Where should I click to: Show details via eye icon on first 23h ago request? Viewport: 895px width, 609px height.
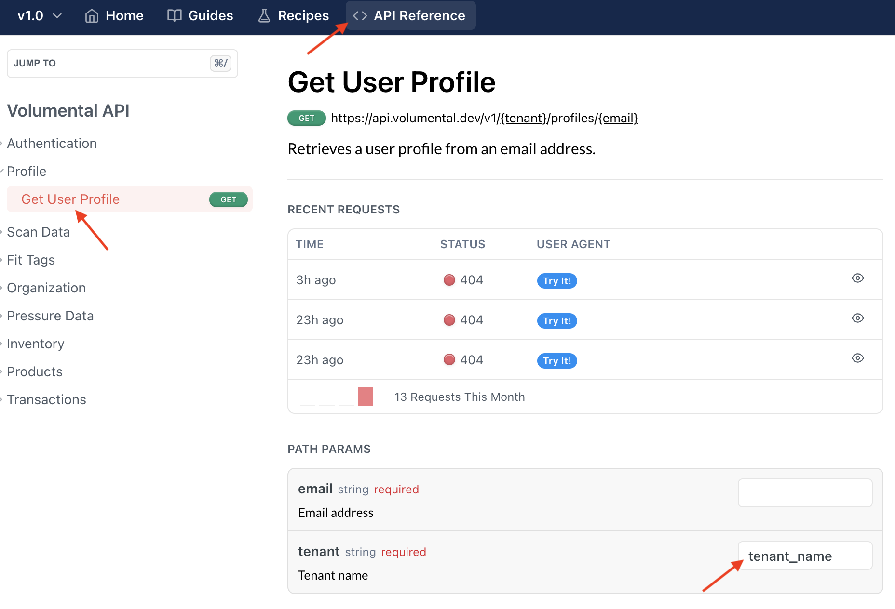(858, 318)
